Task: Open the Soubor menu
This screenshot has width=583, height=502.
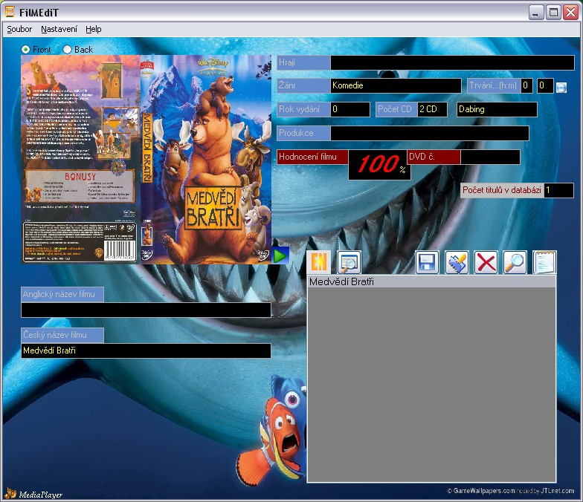Action: (19, 29)
